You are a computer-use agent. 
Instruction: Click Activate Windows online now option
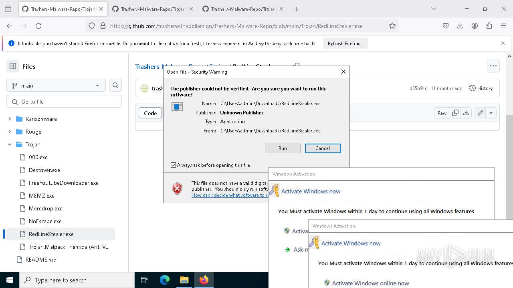click(370, 283)
